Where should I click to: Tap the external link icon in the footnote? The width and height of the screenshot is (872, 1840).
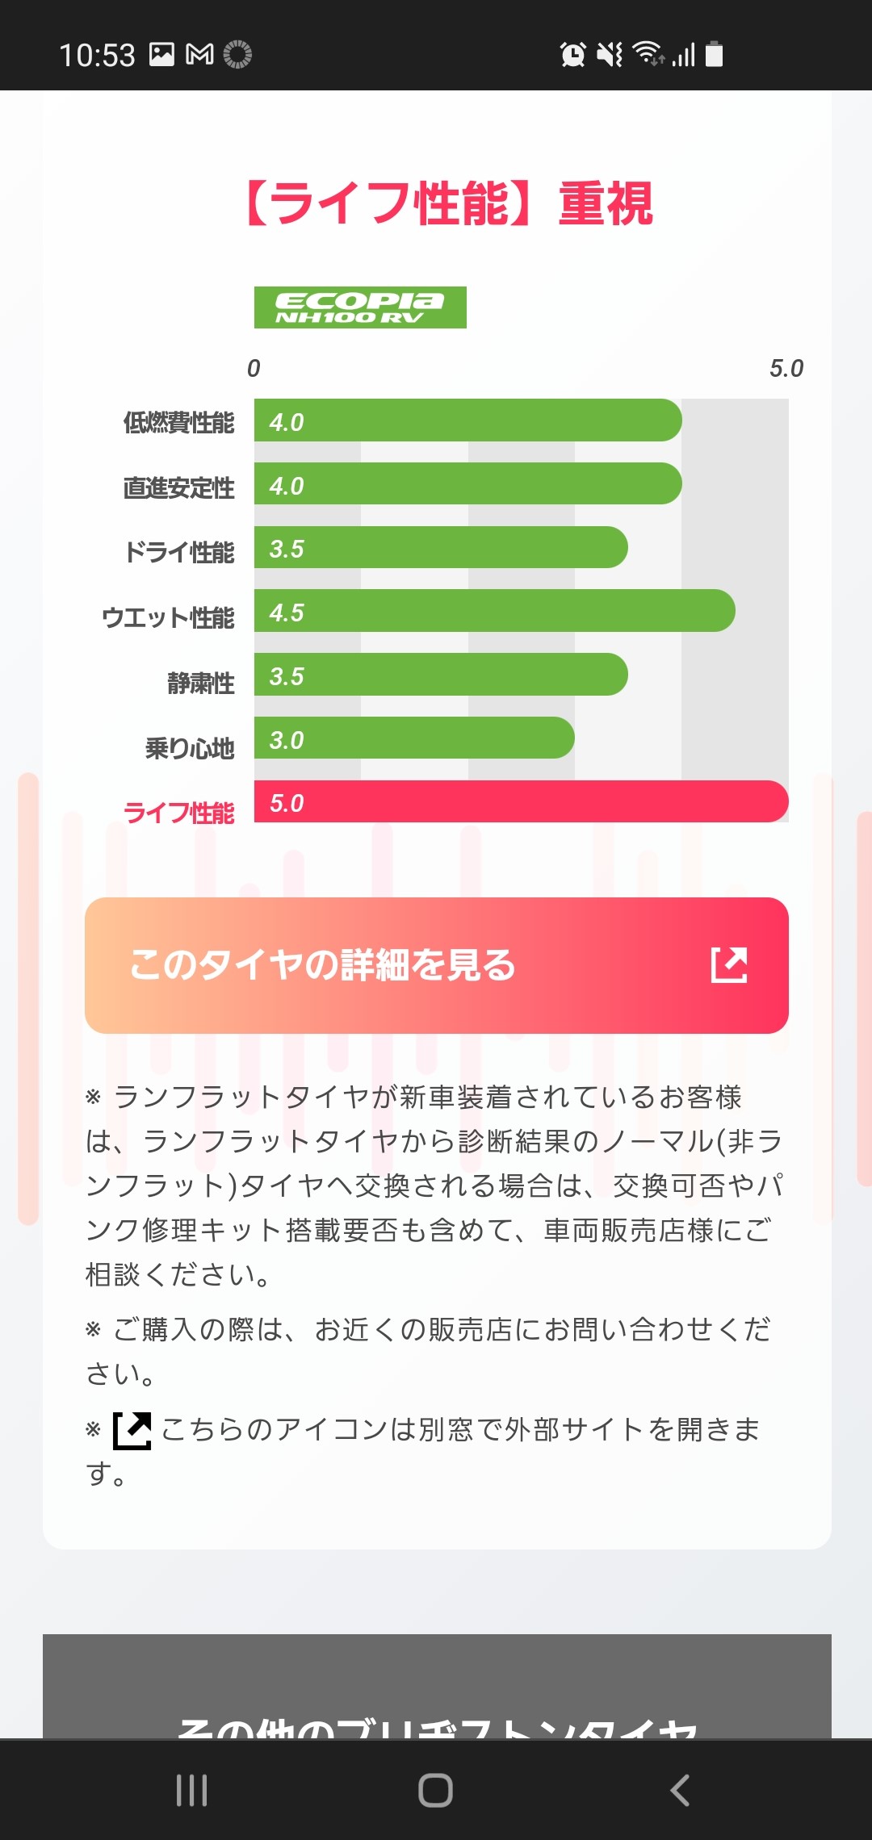coord(132,1431)
